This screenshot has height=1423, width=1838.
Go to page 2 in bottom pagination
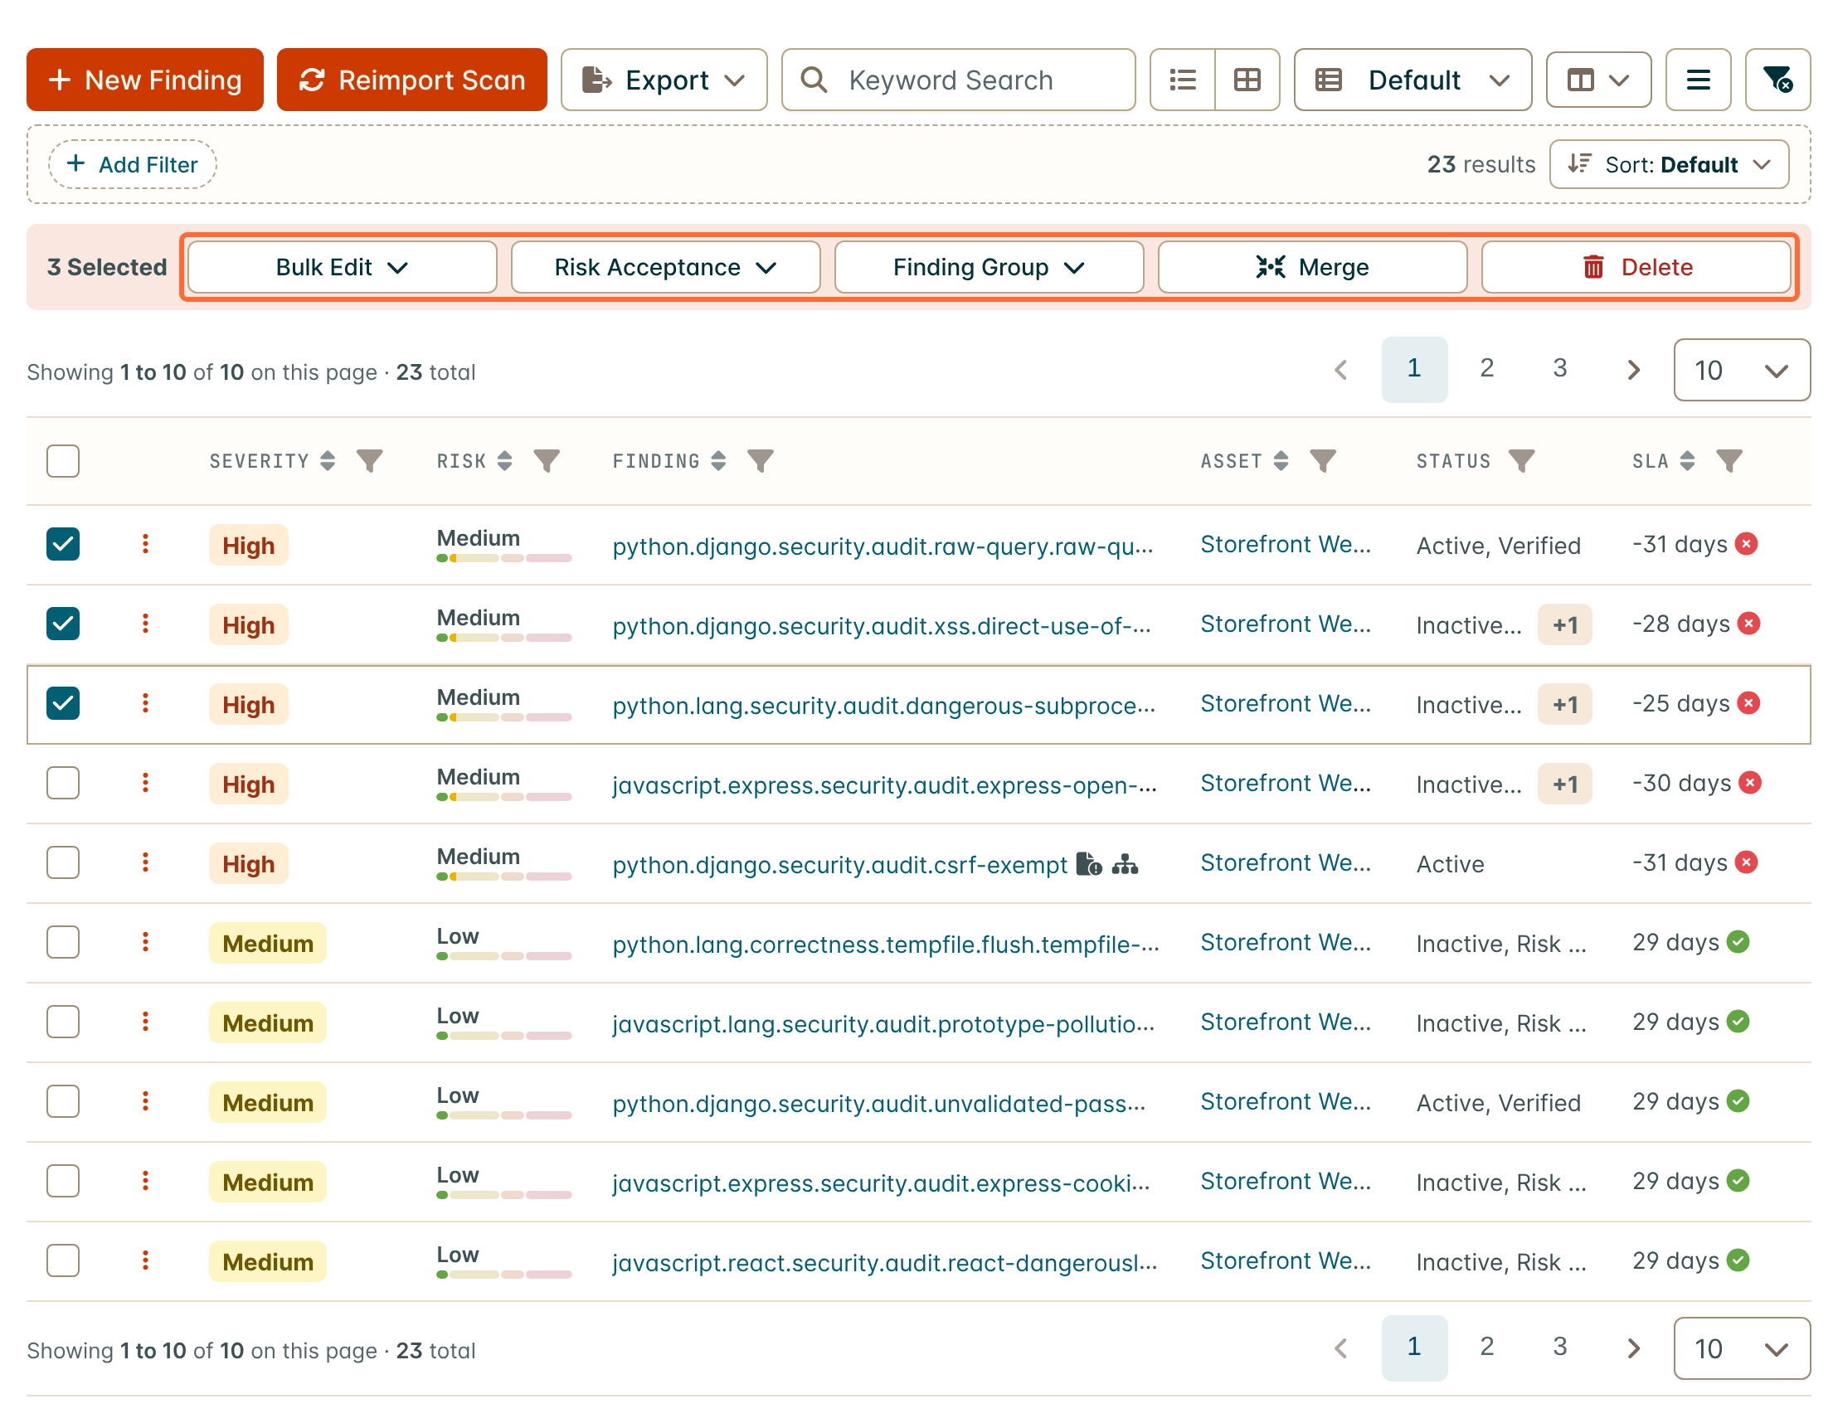pos(1487,1348)
